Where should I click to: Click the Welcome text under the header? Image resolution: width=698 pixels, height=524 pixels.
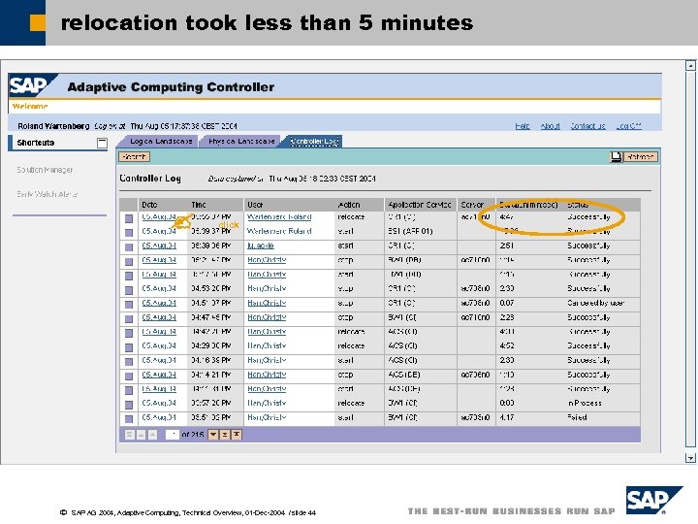(x=30, y=106)
